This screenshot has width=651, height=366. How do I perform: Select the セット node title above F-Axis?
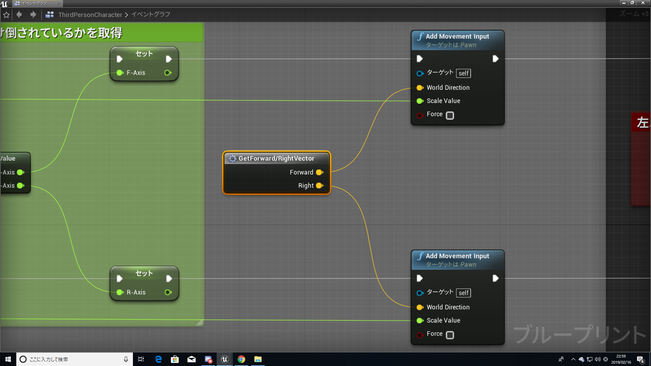click(x=144, y=53)
